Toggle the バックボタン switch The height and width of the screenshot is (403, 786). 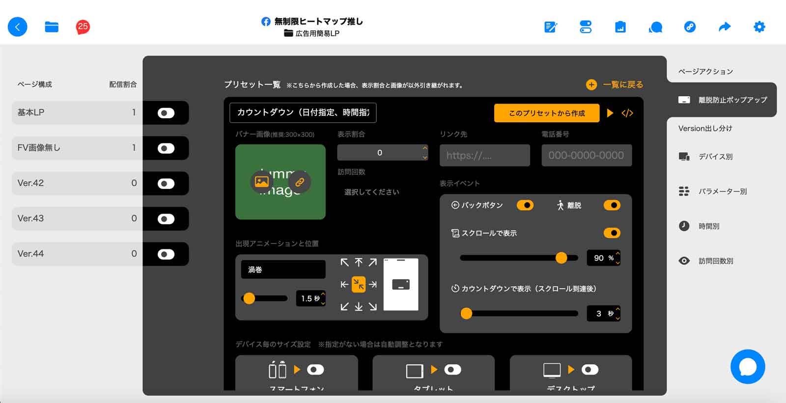coord(525,205)
